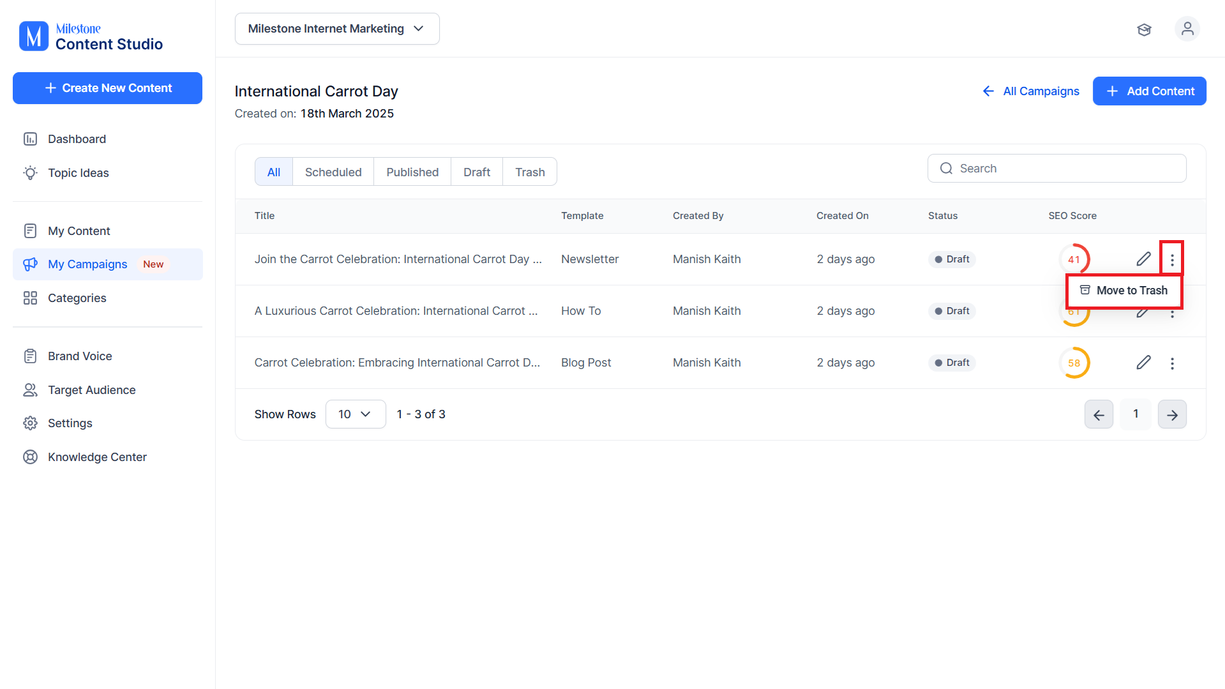Open the Milestone Internet Marketing account dropdown

[337, 29]
